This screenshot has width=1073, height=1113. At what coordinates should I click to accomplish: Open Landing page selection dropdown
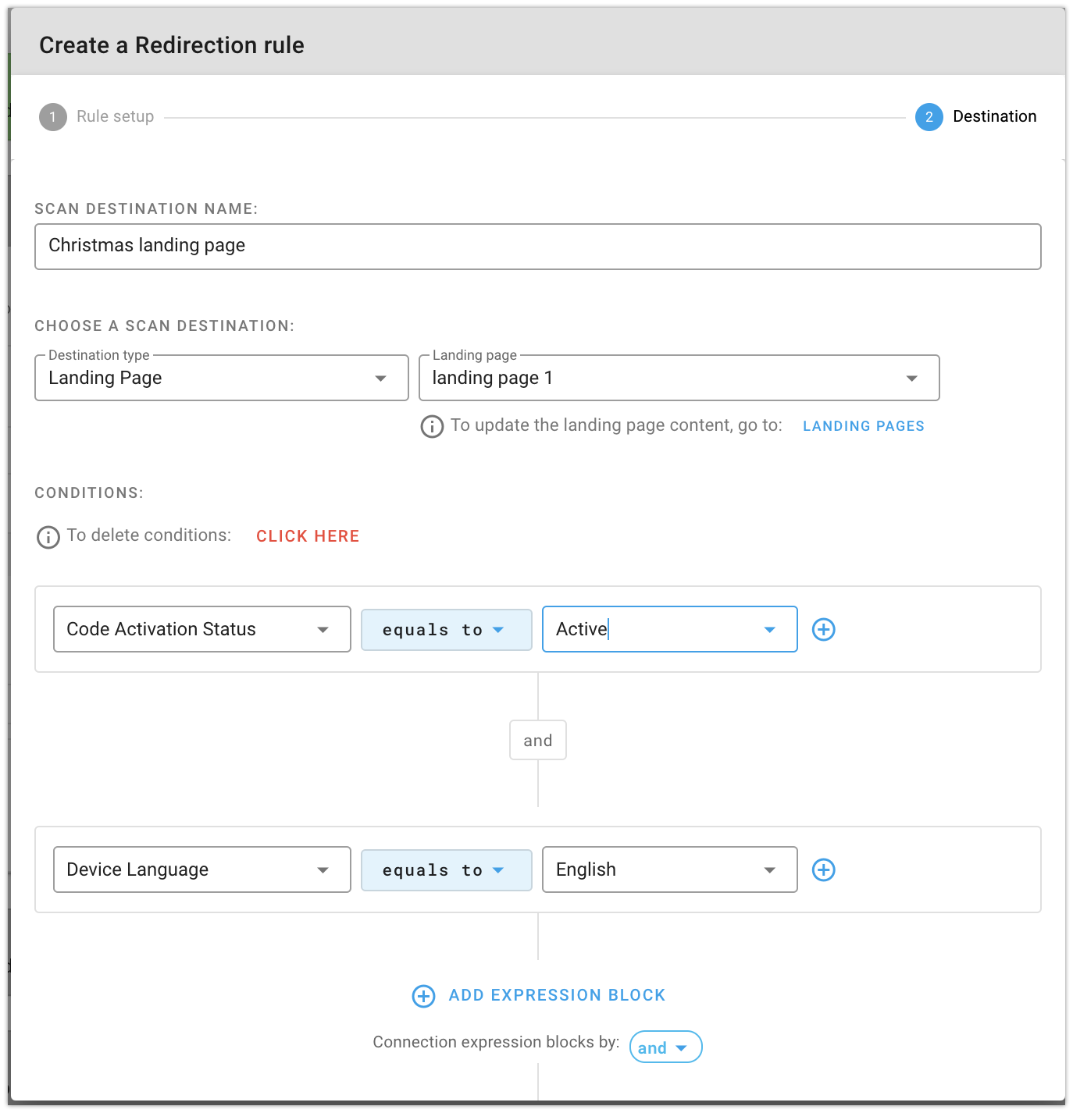pos(679,378)
